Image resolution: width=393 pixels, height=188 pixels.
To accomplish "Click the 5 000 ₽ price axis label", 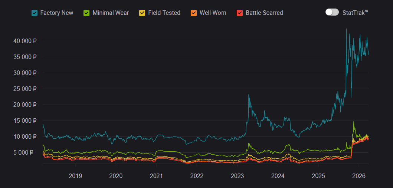I will [x=26, y=153].
